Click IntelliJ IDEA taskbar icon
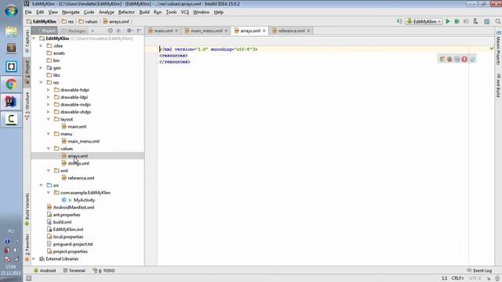This screenshot has width=502, height=282. pyautogui.click(x=11, y=102)
